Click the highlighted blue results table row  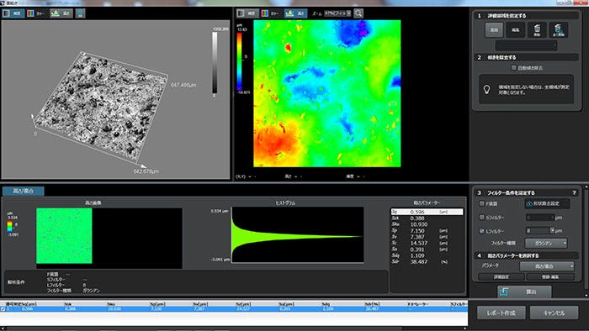(234, 309)
